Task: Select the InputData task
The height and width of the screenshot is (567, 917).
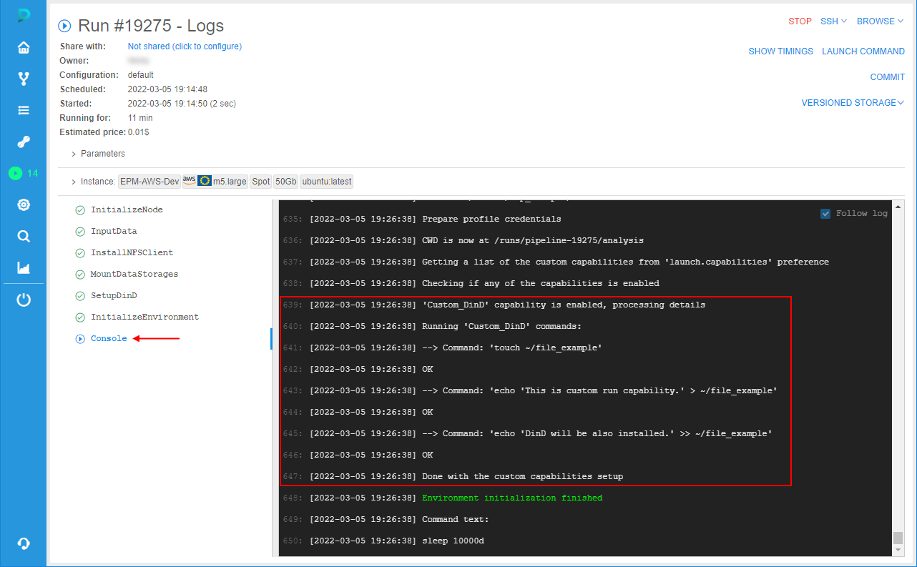Action: pos(114,232)
